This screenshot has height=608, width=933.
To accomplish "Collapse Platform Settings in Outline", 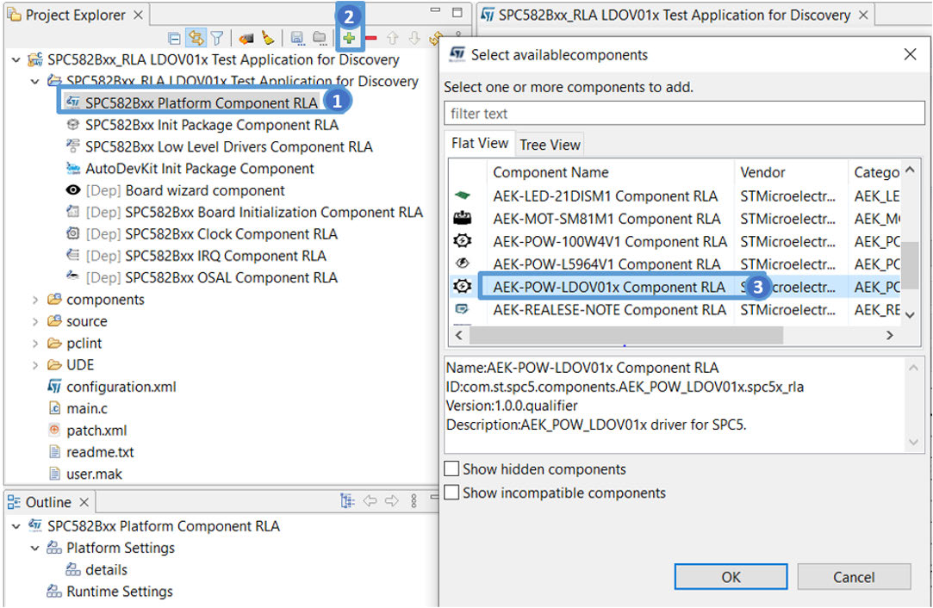I will [x=35, y=549].
